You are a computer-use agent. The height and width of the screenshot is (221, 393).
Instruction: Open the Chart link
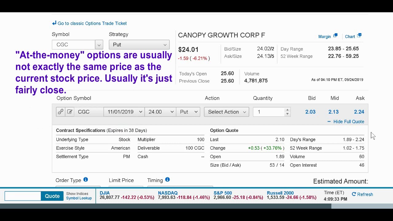click(x=350, y=37)
